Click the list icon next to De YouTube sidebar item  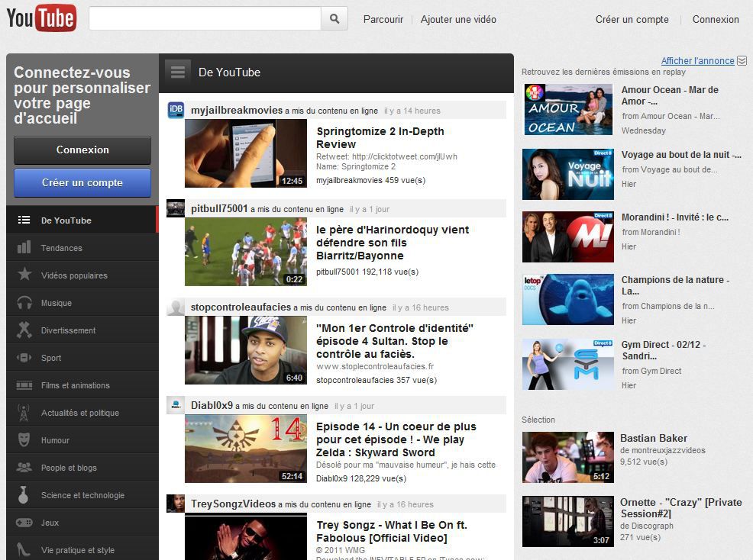24,220
